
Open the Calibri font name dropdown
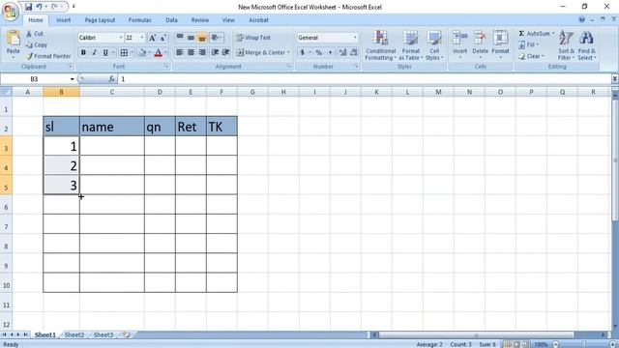tap(121, 38)
